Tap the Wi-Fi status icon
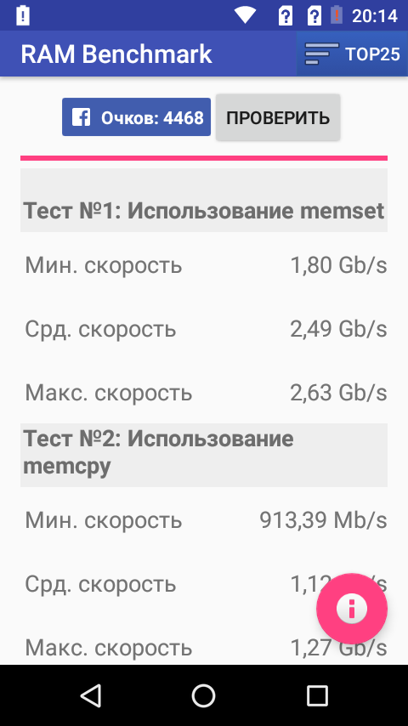Screen dimensions: 408x726 pyautogui.click(x=245, y=16)
